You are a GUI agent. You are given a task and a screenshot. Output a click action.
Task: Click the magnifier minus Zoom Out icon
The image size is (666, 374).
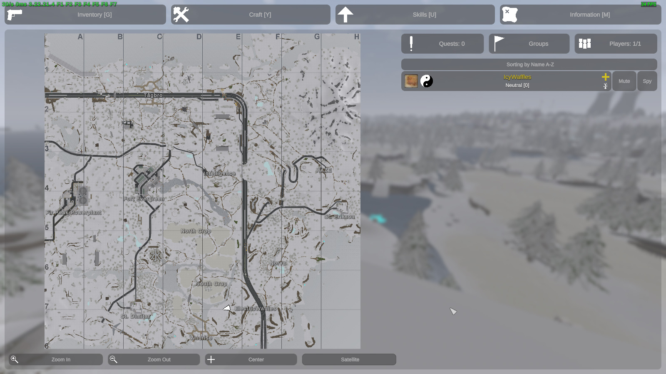tap(114, 359)
